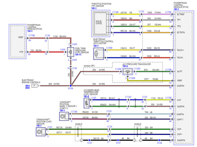Viewport: 197px width, 147px height.
Task: Click the 879 DG-WH wire label
Action: pos(152,70)
